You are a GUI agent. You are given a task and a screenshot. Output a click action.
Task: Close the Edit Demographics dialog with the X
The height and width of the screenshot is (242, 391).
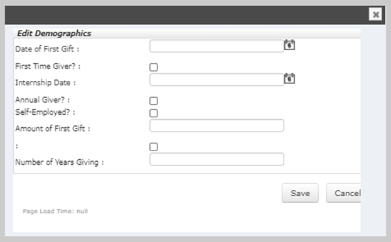pyautogui.click(x=375, y=14)
